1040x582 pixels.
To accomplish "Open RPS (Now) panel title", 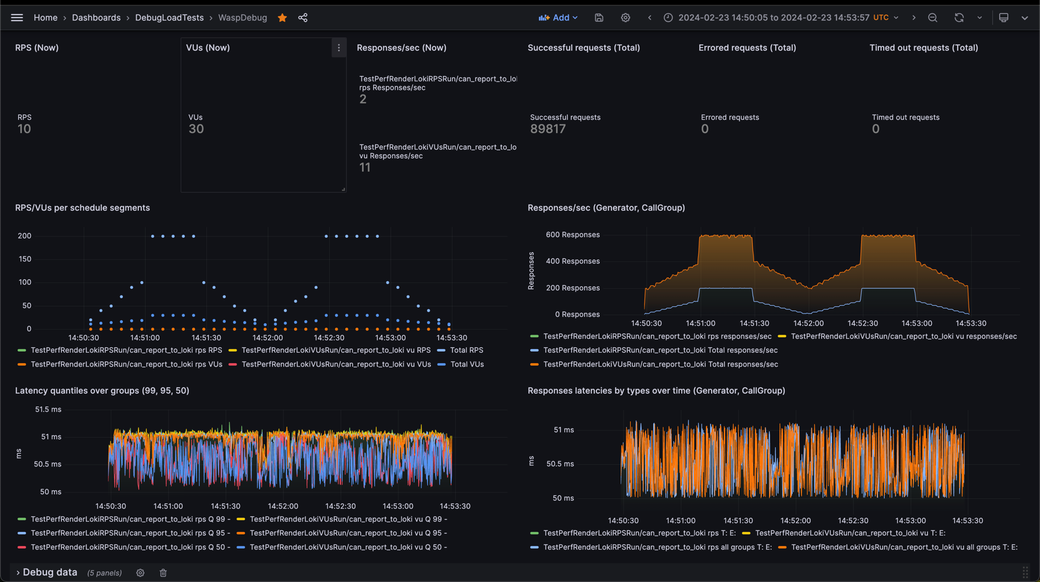I will point(37,48).
